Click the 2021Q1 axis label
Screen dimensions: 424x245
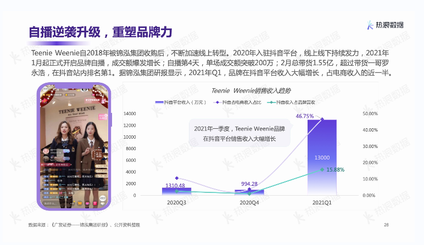(x=322, y=203)
